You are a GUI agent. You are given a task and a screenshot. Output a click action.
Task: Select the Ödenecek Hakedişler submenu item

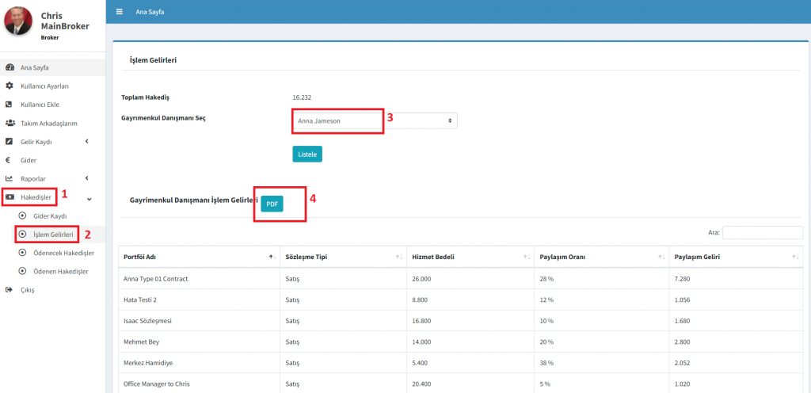(x=63, y=253)
